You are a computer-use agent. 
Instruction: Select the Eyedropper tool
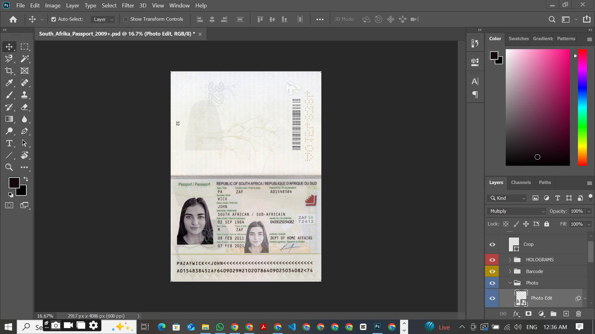(9, 83)
